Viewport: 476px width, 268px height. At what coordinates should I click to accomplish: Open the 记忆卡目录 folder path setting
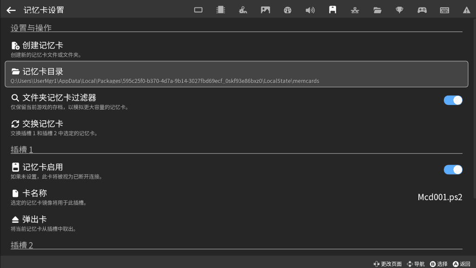point(237,74)
